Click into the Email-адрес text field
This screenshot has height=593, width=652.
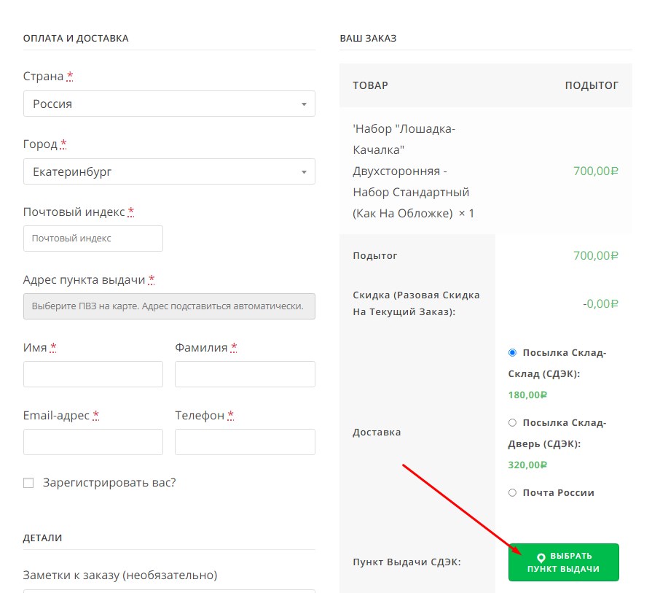93,442
